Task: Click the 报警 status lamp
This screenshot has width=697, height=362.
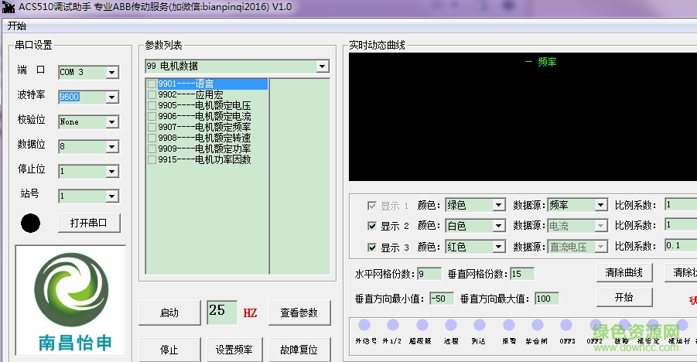Action: pyautogui.click(x=508, y=325)
